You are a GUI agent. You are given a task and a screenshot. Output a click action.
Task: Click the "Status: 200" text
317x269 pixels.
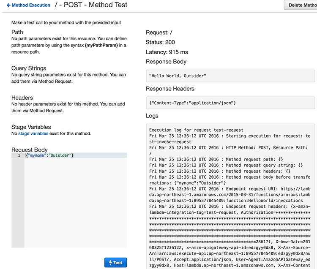(x=160, y=42)
